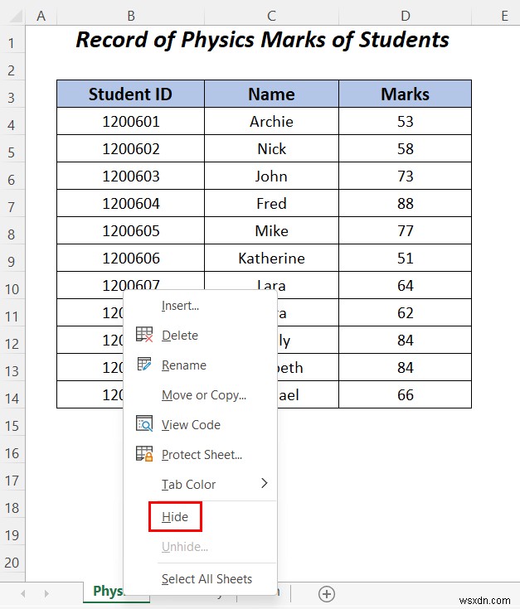520x609 pixels.
Task: Select cell with ID 1200605
Action: point(130,230)
